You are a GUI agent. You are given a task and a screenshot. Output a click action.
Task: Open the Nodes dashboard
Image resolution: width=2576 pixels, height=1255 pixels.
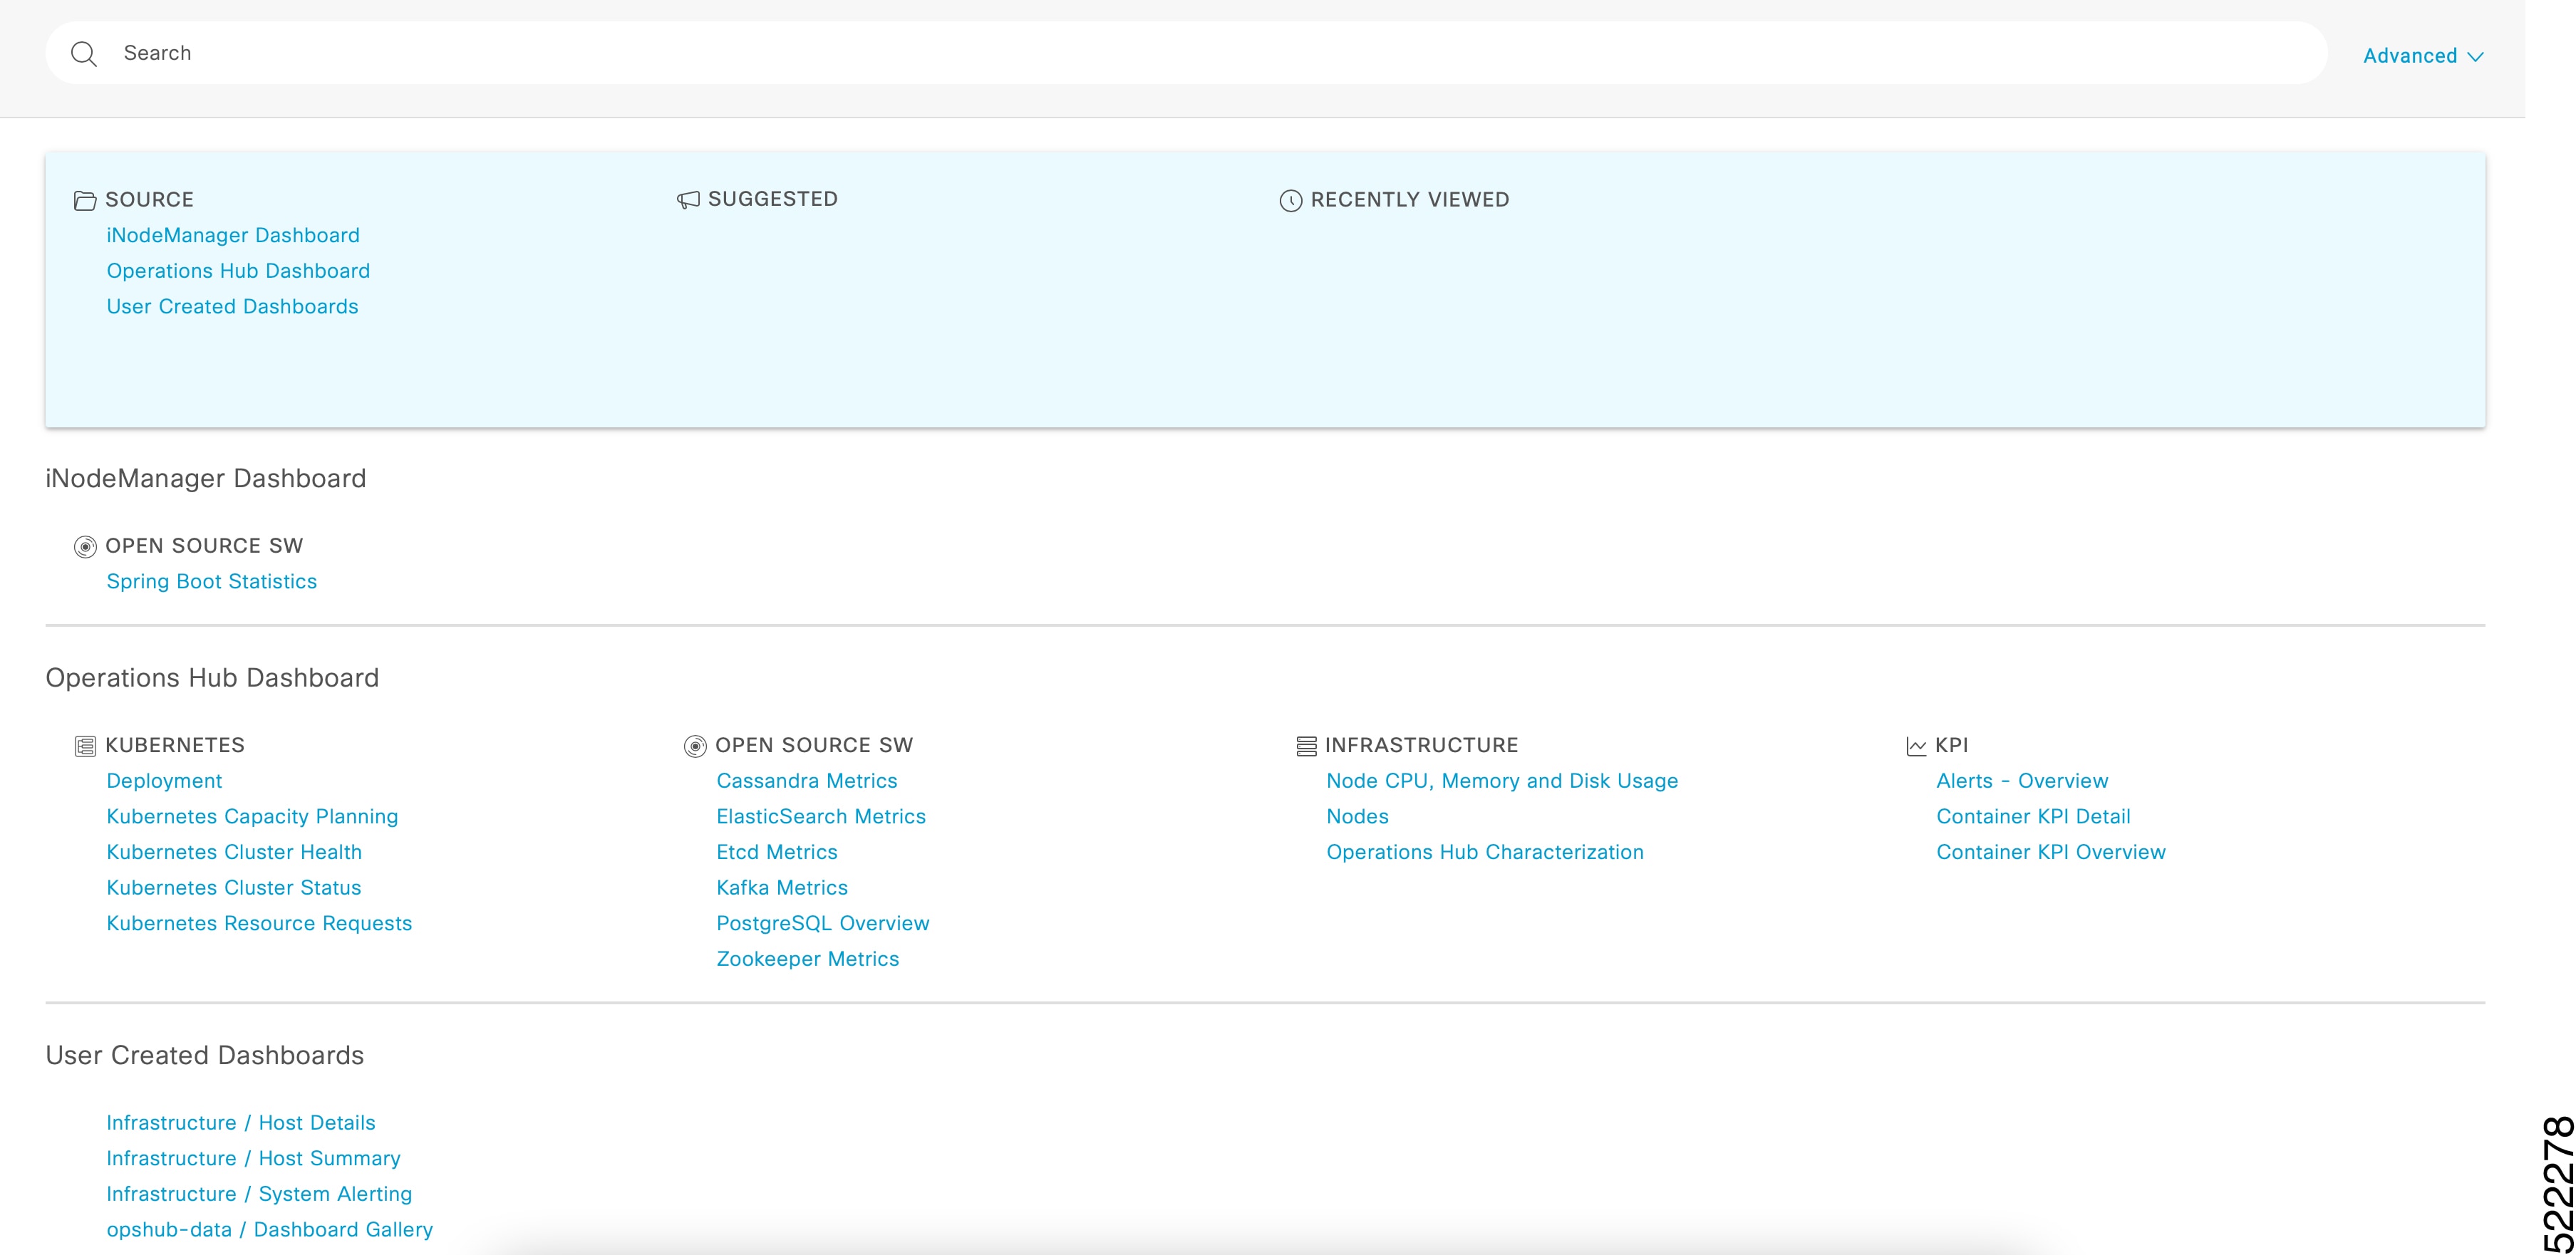[1358, 818]
